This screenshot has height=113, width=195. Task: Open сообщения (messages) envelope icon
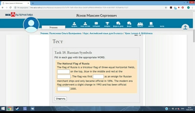[96, 24]
